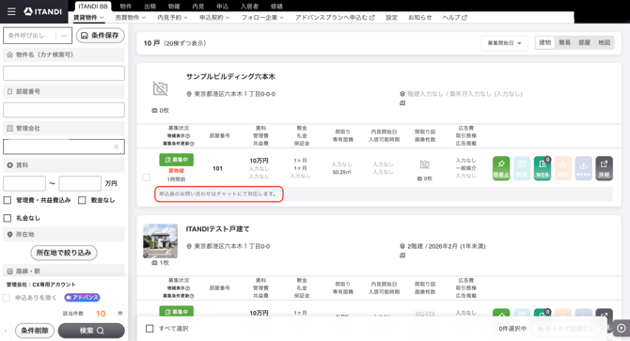
Task: Select the 地図 view tab
Action: pos(604,42)
